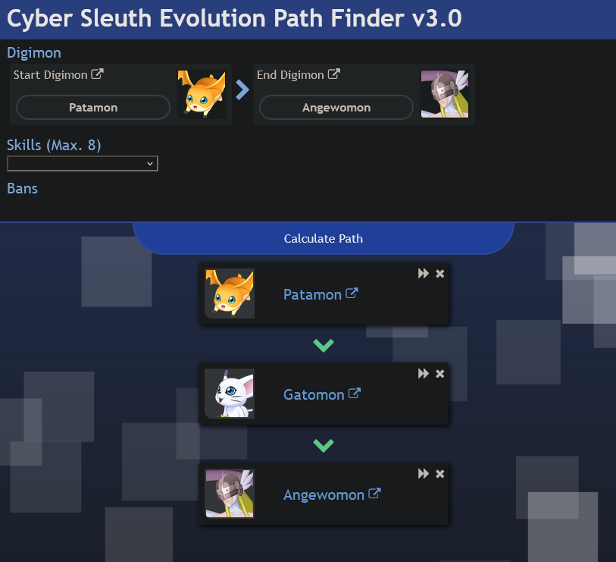Click the blue arrow between Start and End Digimon

(242, 89)
